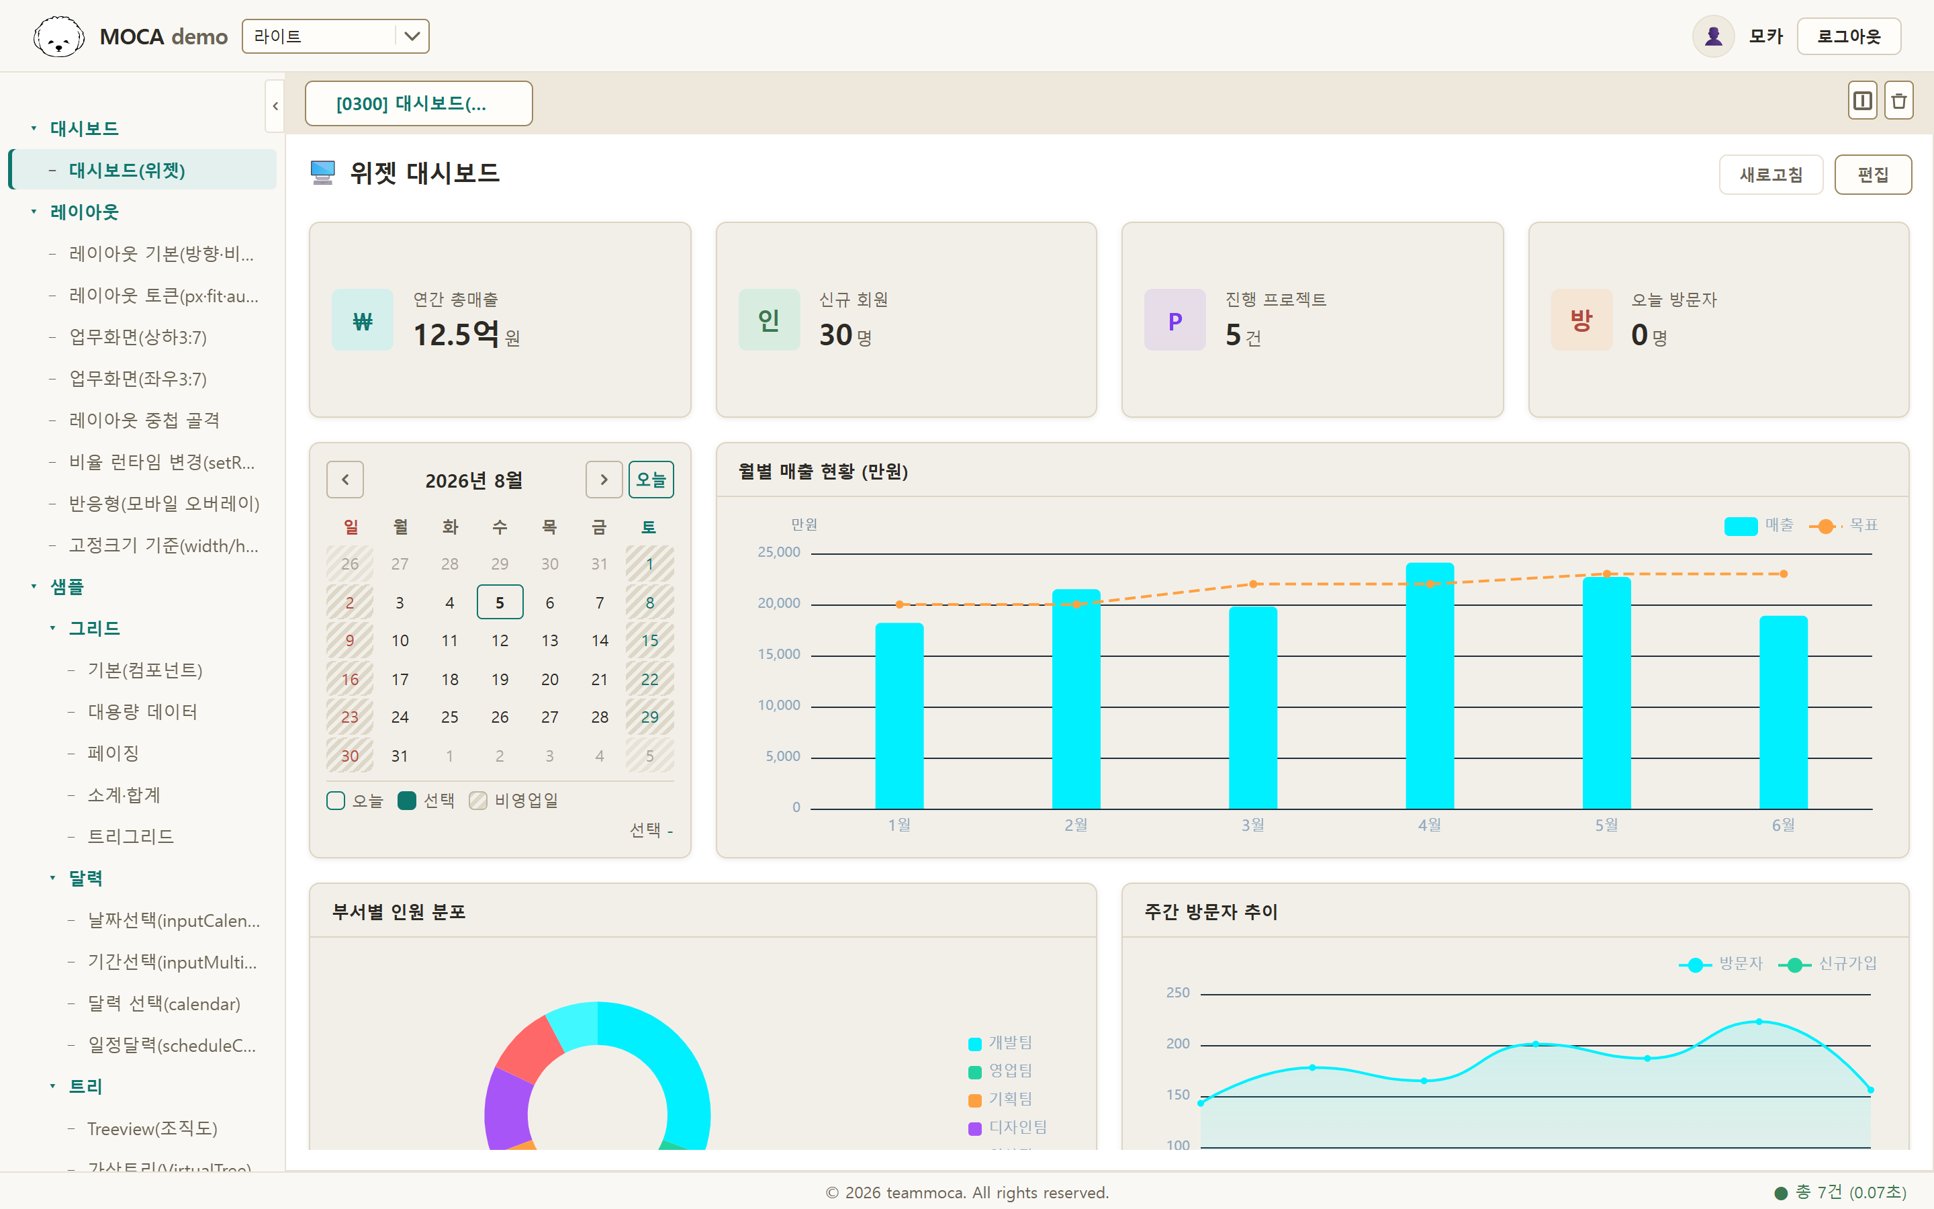Click the 새로고침 button
1934x1209 pixels.
(x=1771, y=175)
